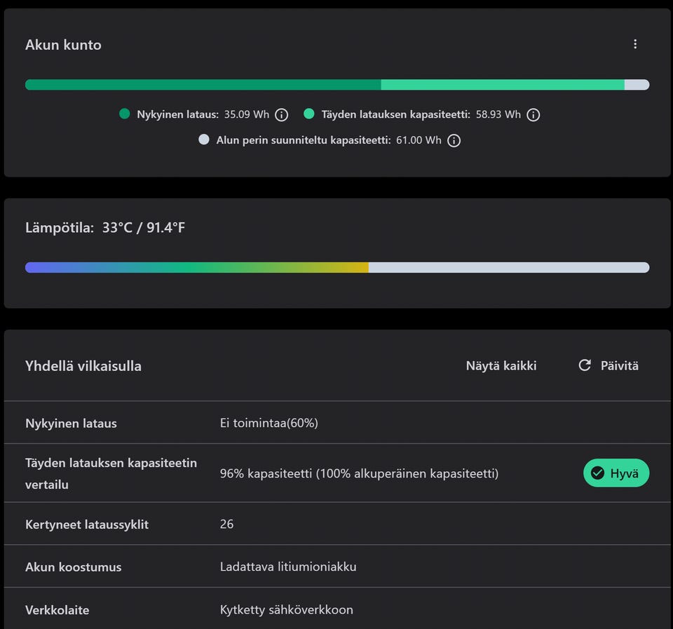Image resolution: width=673 pixels, height=629 pixels.
Task: Click the Päivitä refresh icon
Action: [585, 365]
